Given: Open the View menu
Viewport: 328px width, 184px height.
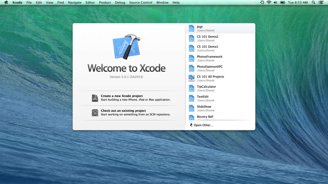Looking at the screenshot, I should click(x=49, y=3).
